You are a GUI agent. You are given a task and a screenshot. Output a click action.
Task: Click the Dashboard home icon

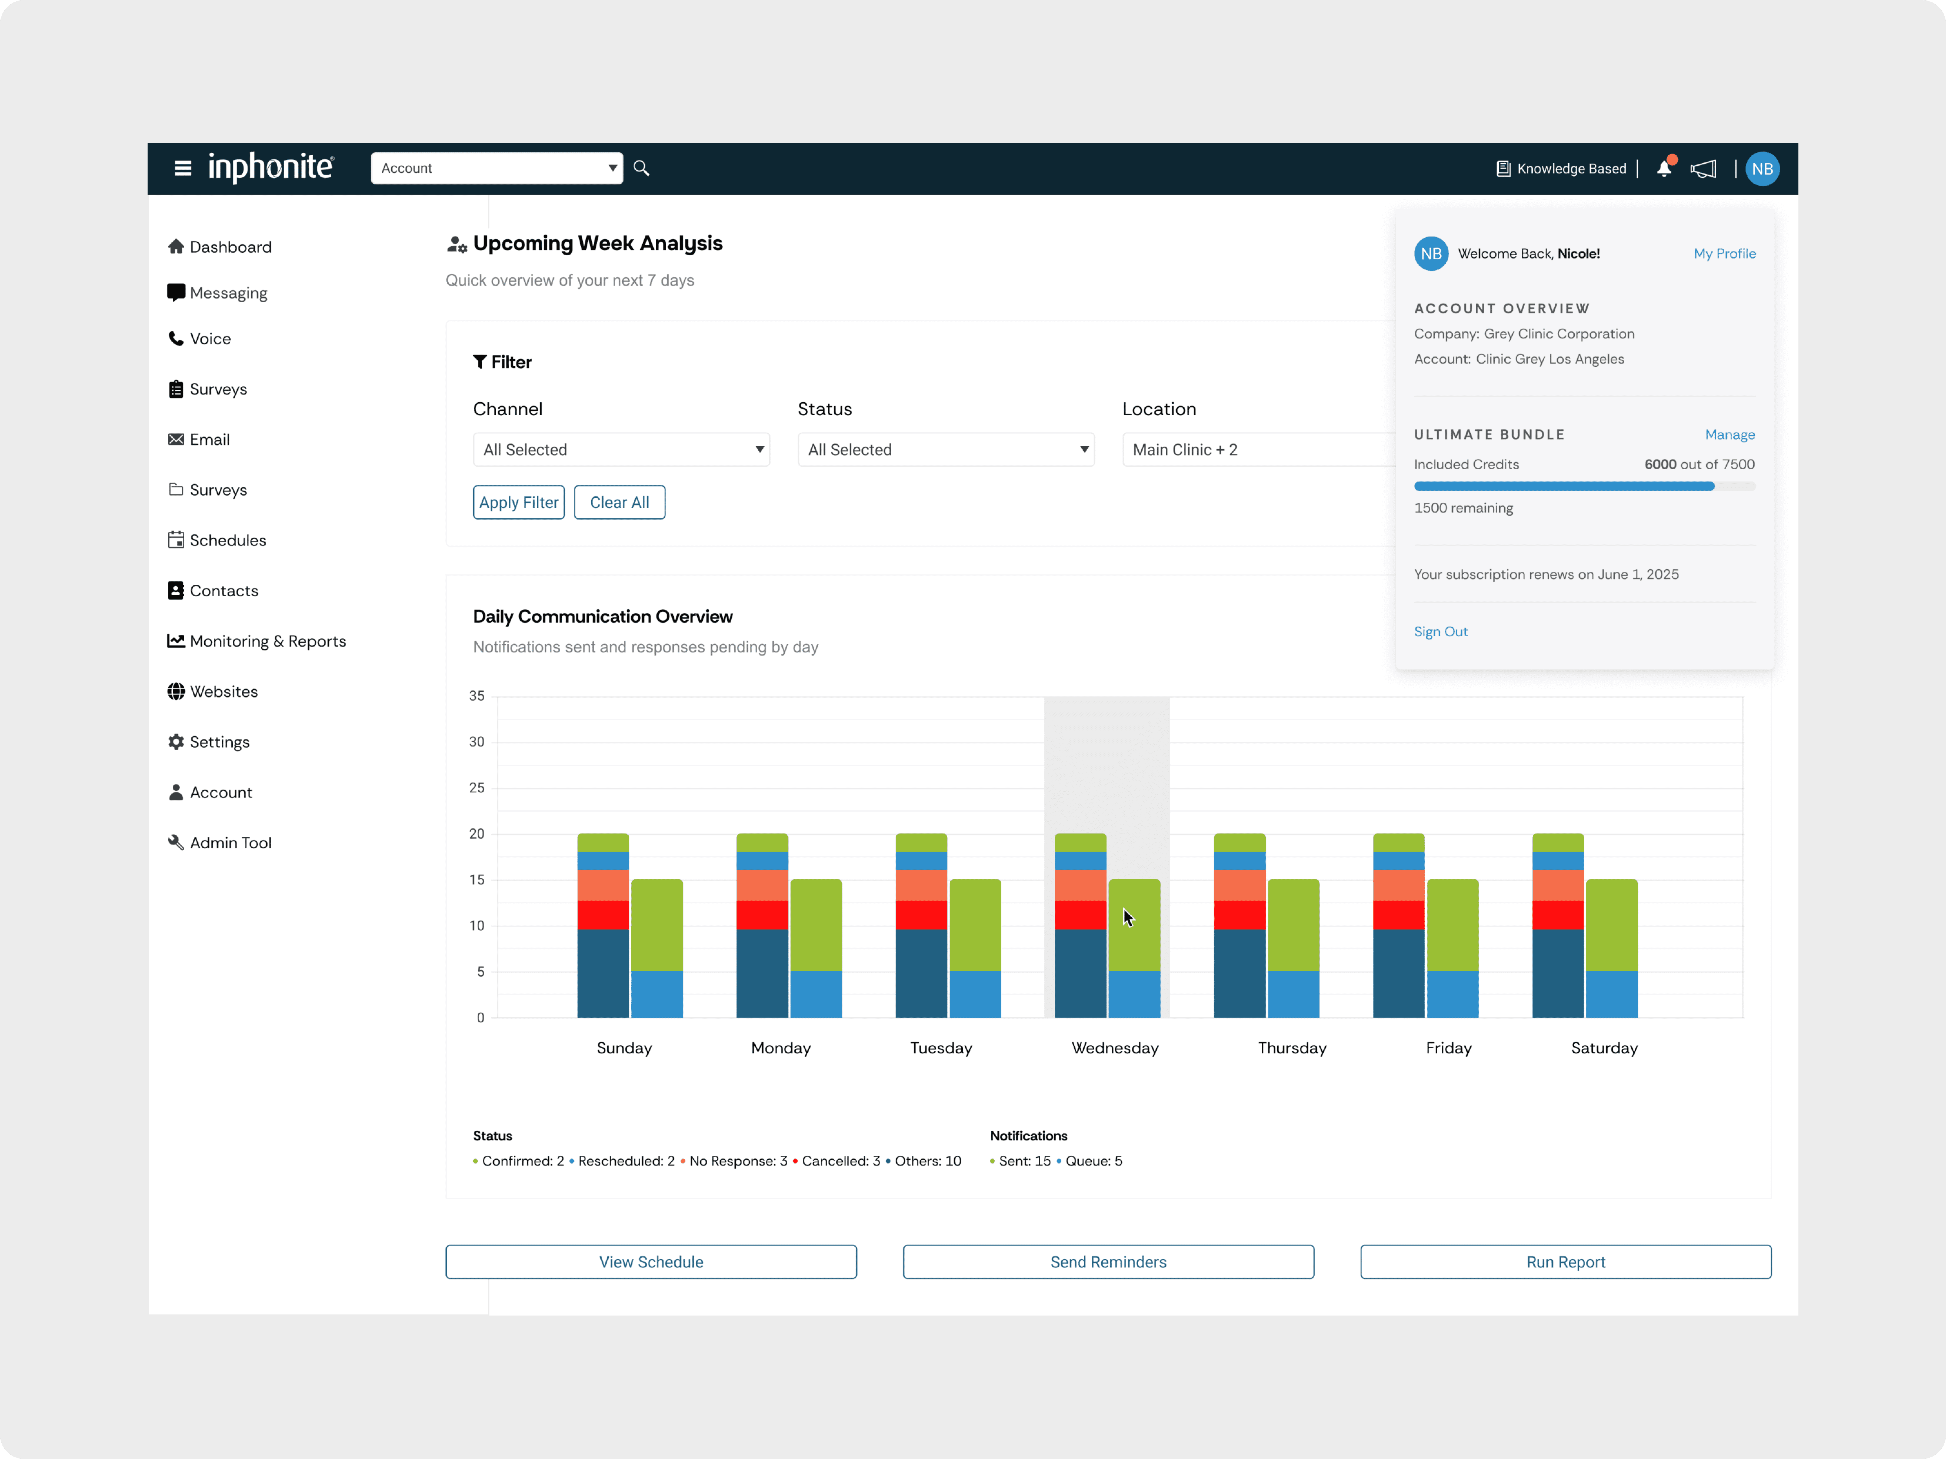pyautogui.click(x=176, y=246)
